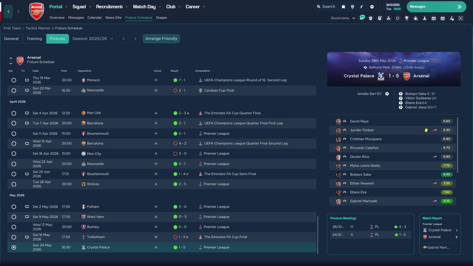Screen dimensions: 473x266
Task: Switch to the Overview tab
Action: click(57, 18)
